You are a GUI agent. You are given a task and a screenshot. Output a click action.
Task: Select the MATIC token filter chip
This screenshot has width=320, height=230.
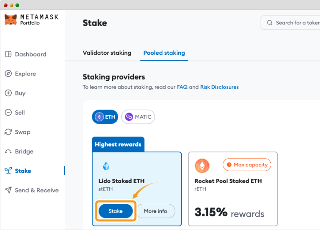pyautogui.click(x=138, y=117)
